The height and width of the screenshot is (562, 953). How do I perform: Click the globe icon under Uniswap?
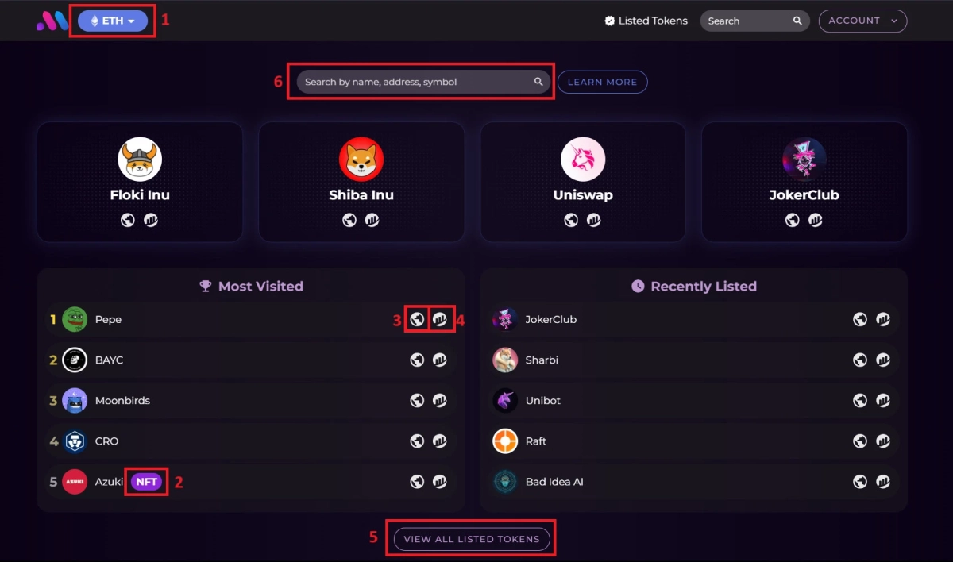pos(570,220)
